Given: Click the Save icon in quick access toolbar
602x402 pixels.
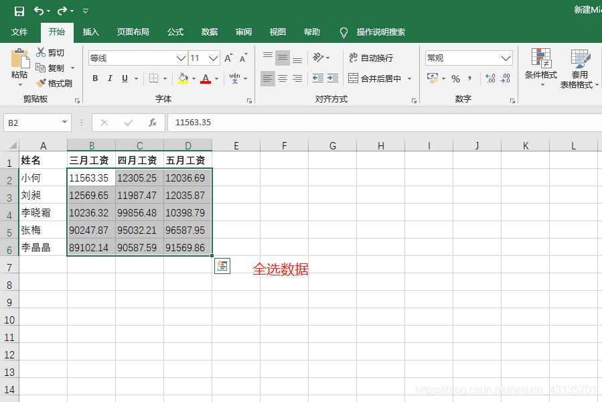Looking at the screenshot, I should 19,11.
